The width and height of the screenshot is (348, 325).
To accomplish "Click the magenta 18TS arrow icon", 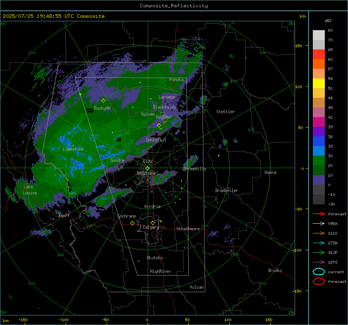I will (319, 262).
